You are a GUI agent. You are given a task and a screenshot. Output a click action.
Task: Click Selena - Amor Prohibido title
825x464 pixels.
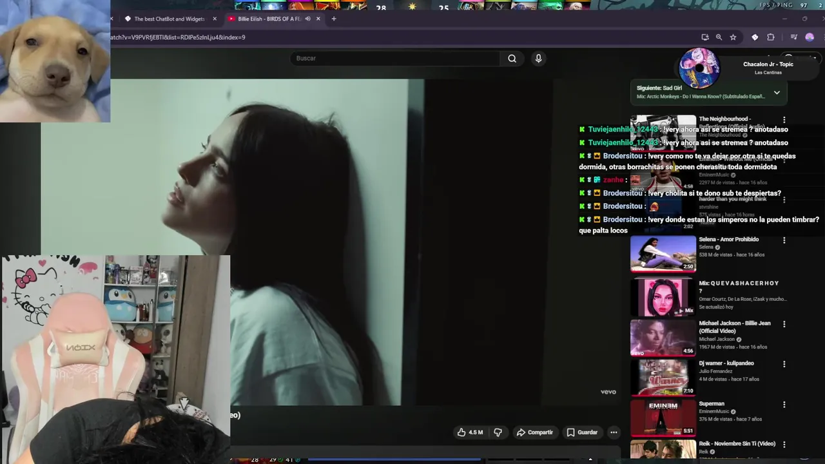click(728, 240)
